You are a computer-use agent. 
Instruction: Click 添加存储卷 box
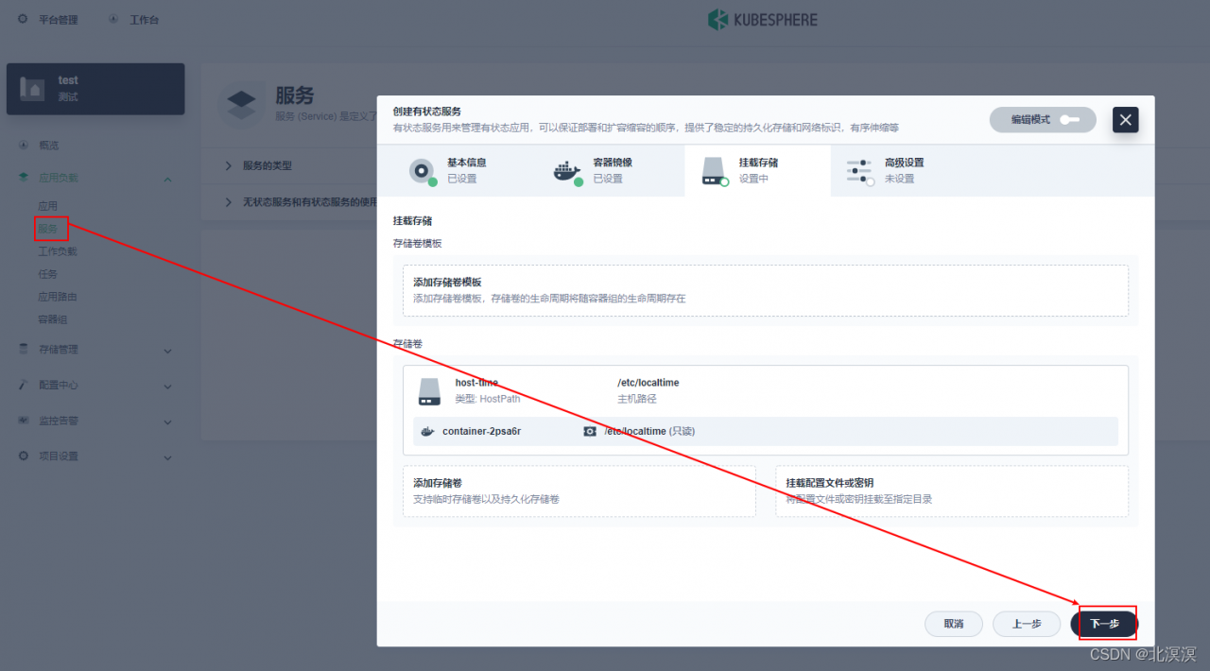[x=579, y=490]
